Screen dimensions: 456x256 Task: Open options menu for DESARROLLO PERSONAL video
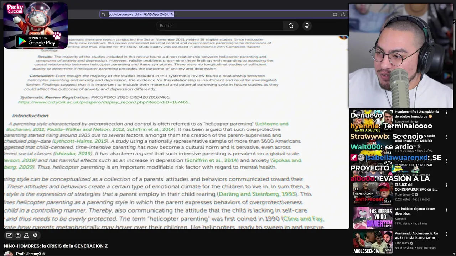pyautogui.click(x=447, y=161)
